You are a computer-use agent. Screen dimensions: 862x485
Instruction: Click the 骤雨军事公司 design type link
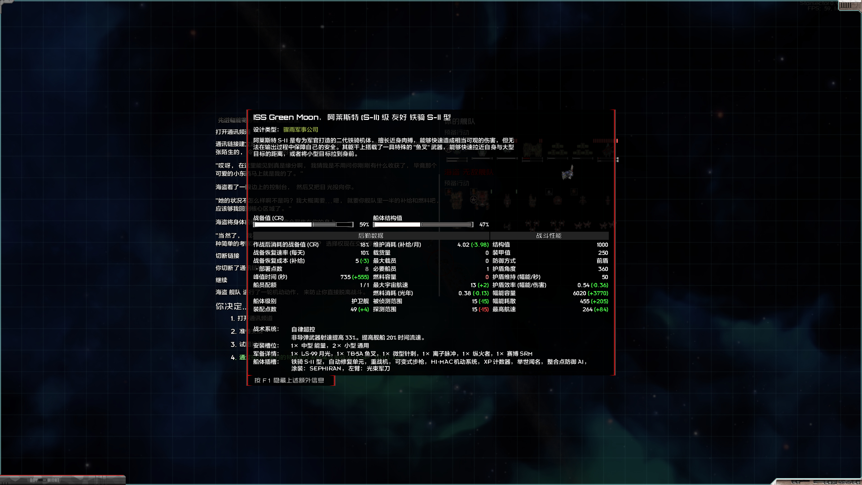tap(300, 130)
